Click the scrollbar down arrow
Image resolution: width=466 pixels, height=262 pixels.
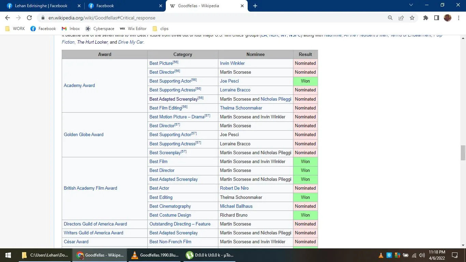pos(463,245)
